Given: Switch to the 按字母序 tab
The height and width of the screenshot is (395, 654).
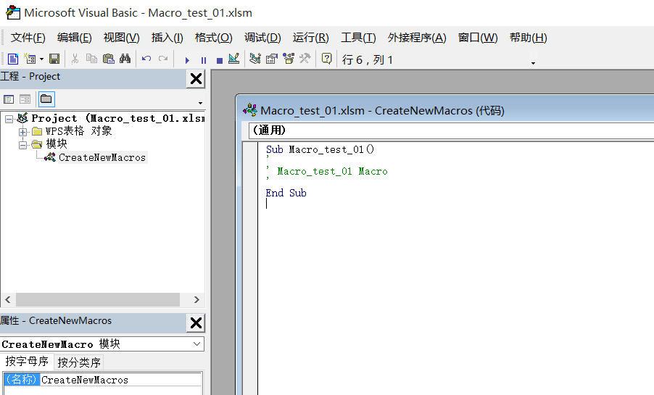Looking at the screenshot, I should [x=27, y=361].
